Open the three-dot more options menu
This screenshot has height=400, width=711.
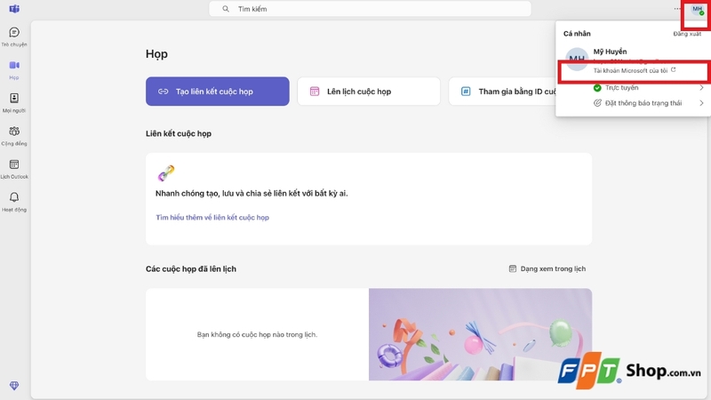click(x=679, y=9)
